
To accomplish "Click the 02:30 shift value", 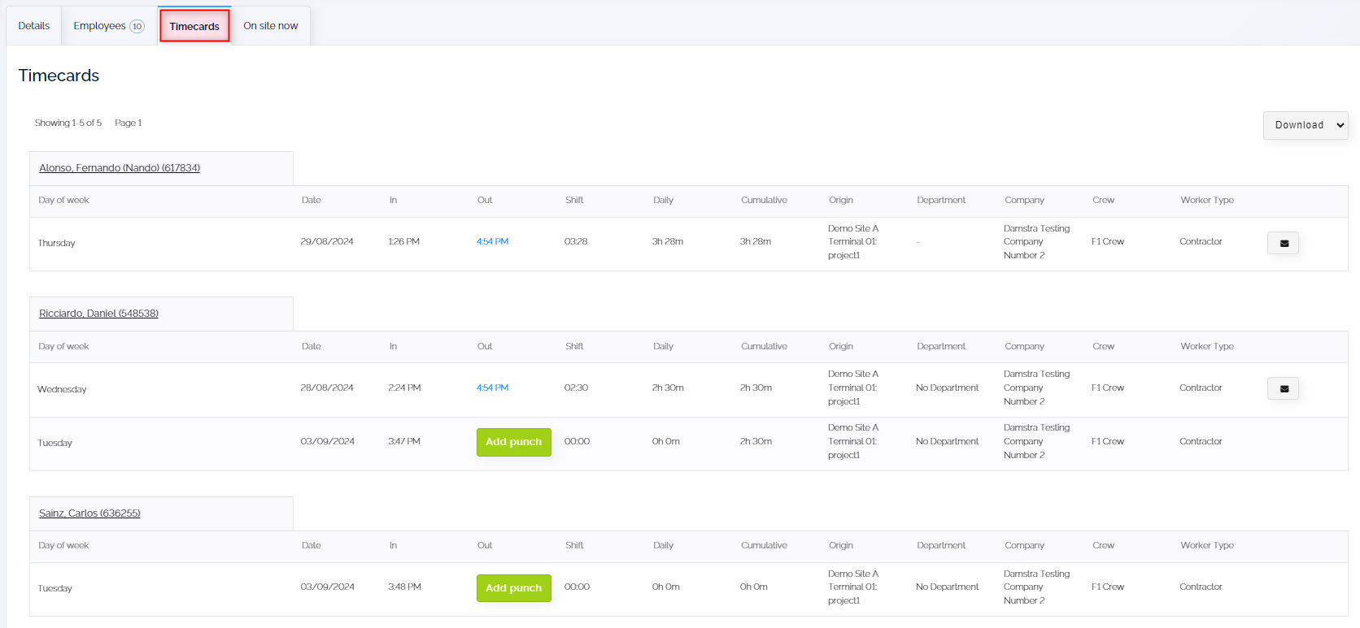I will [576, 388].
